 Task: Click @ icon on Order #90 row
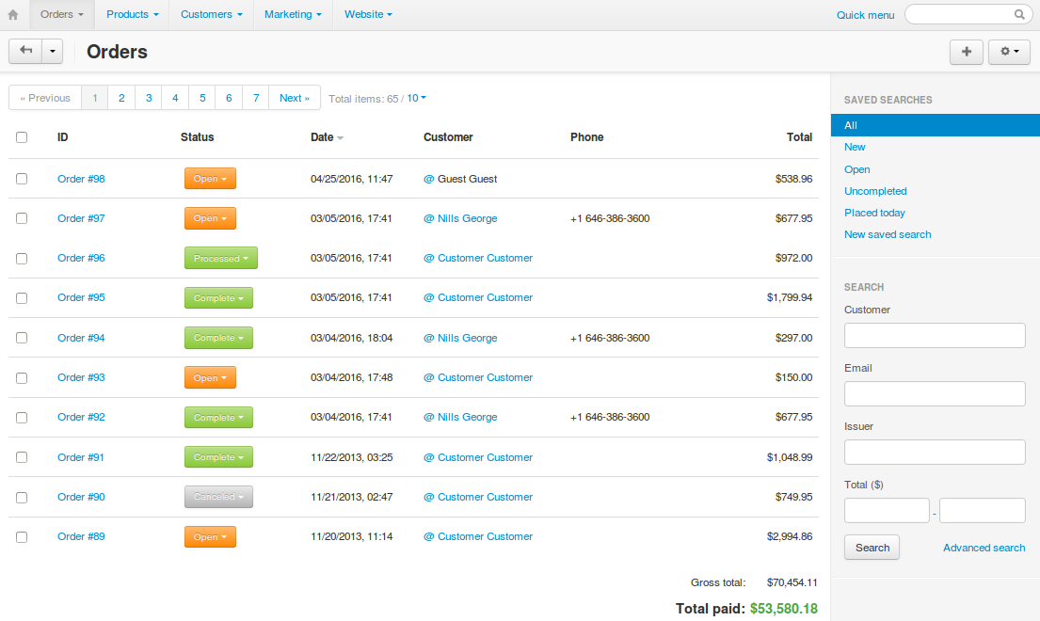point(428,497)
